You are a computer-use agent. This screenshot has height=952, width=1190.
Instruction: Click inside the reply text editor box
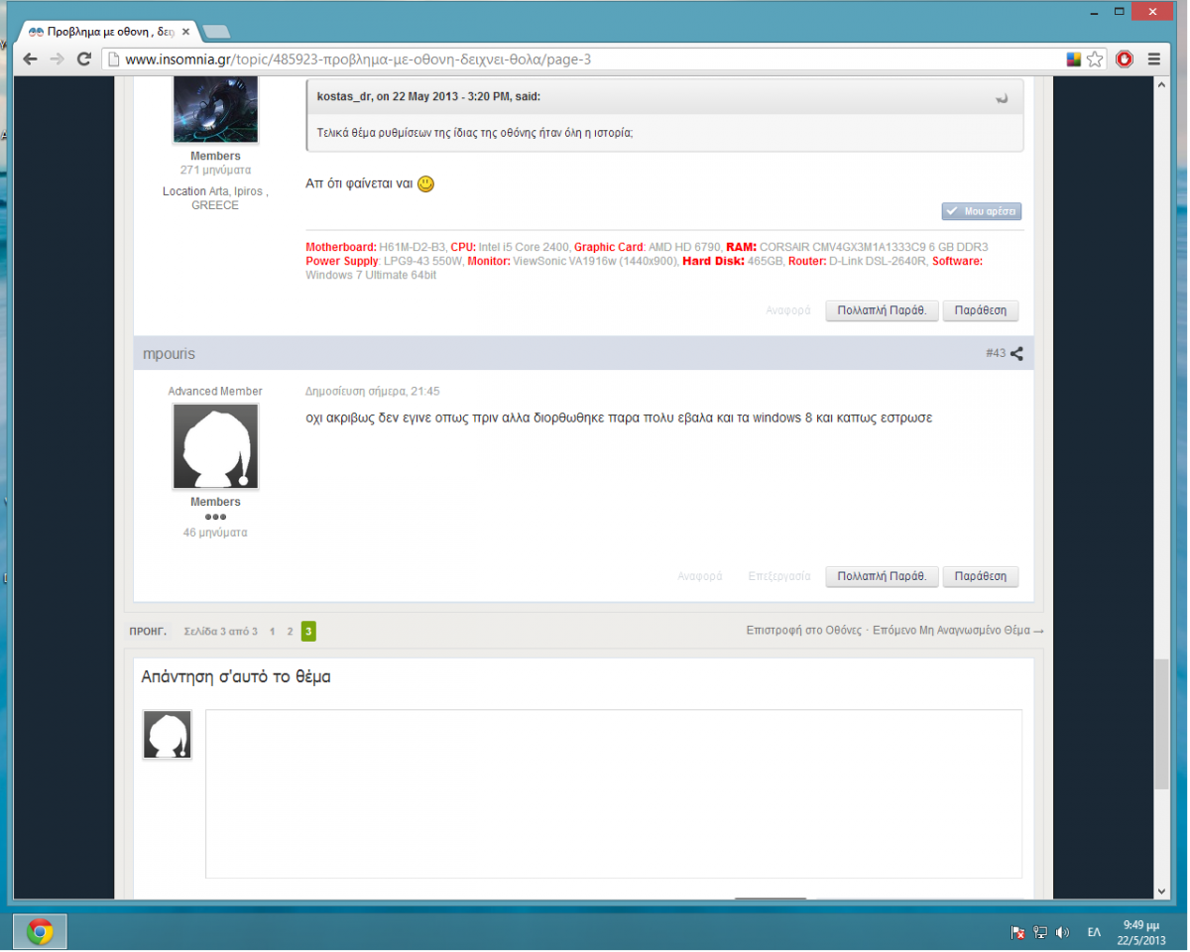(x=614, y=793)
